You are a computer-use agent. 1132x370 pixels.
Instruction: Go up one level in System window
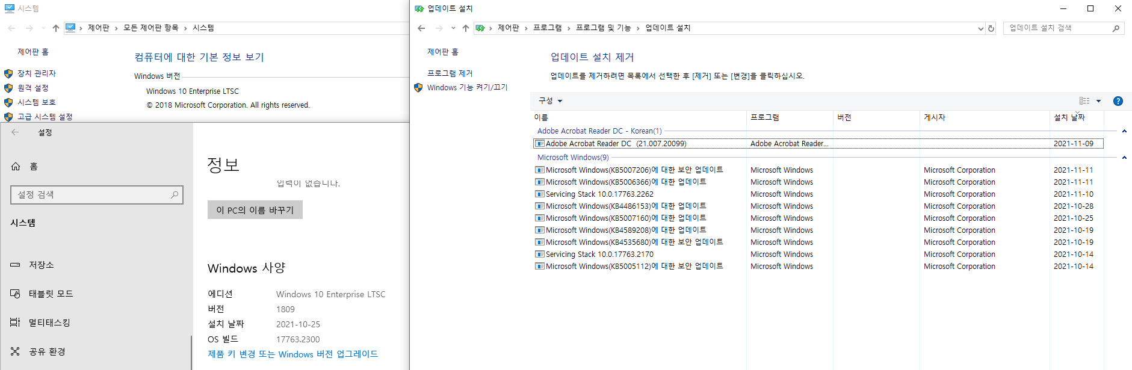(x=56, y=28)
